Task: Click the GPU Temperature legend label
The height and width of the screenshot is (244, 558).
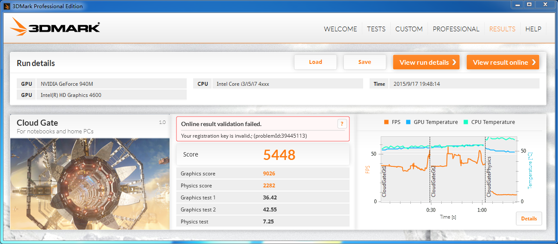Action: (x=436, y=122)
